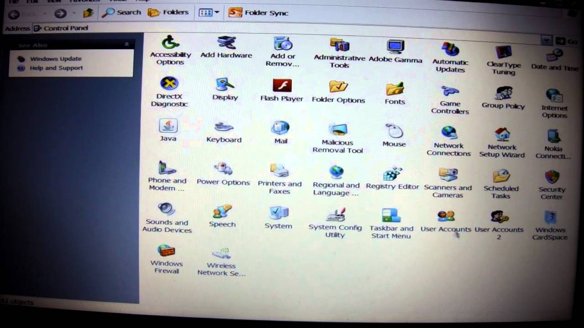Go up one folder level
The height and width of the screenshot is (328, 584).
click(88, 14)
